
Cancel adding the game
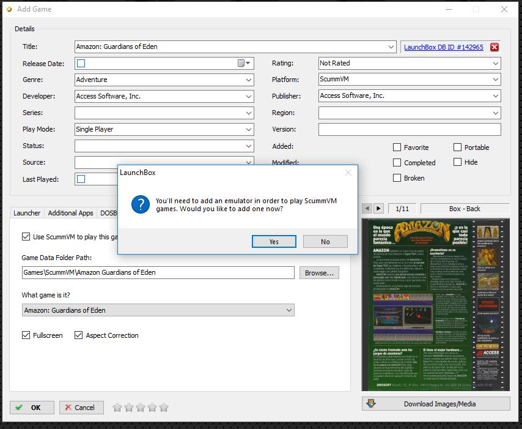click(x=81, y=408)
